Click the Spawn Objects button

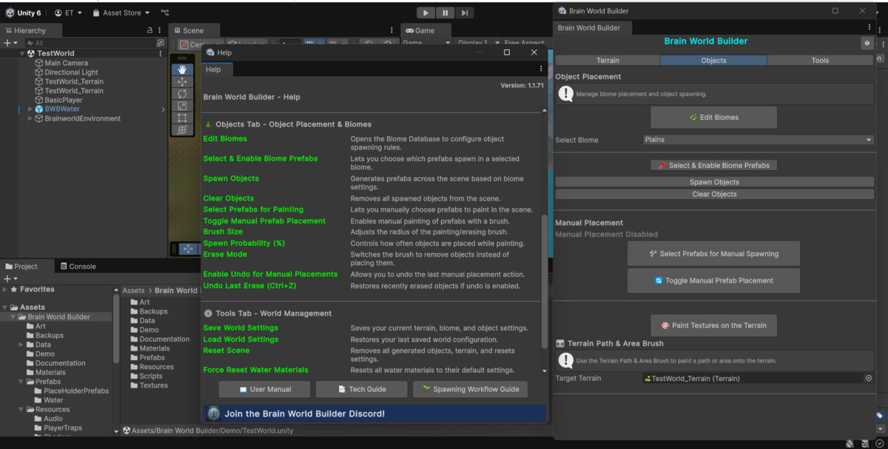[714, 182]
